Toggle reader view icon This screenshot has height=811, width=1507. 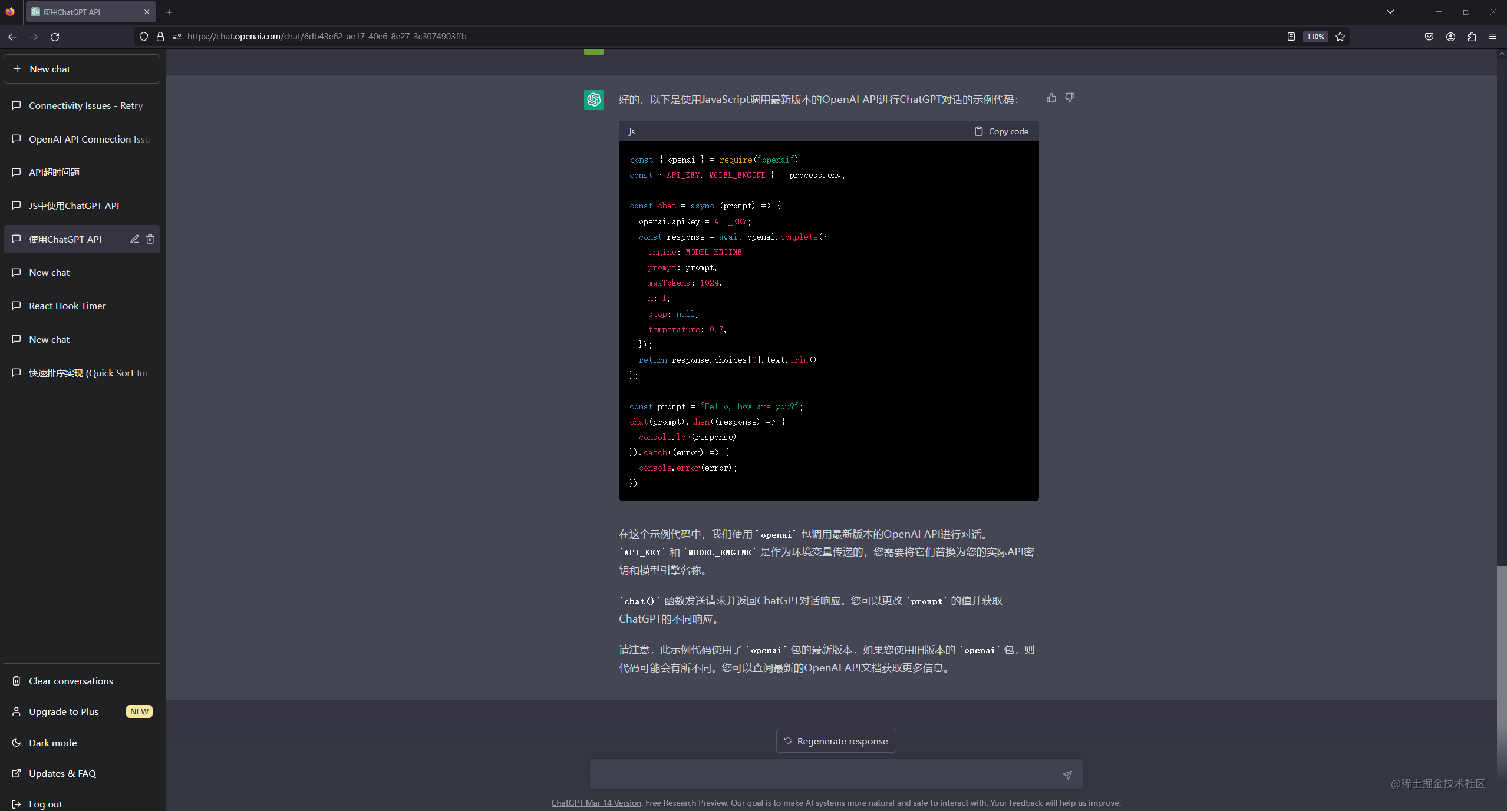1291,37
